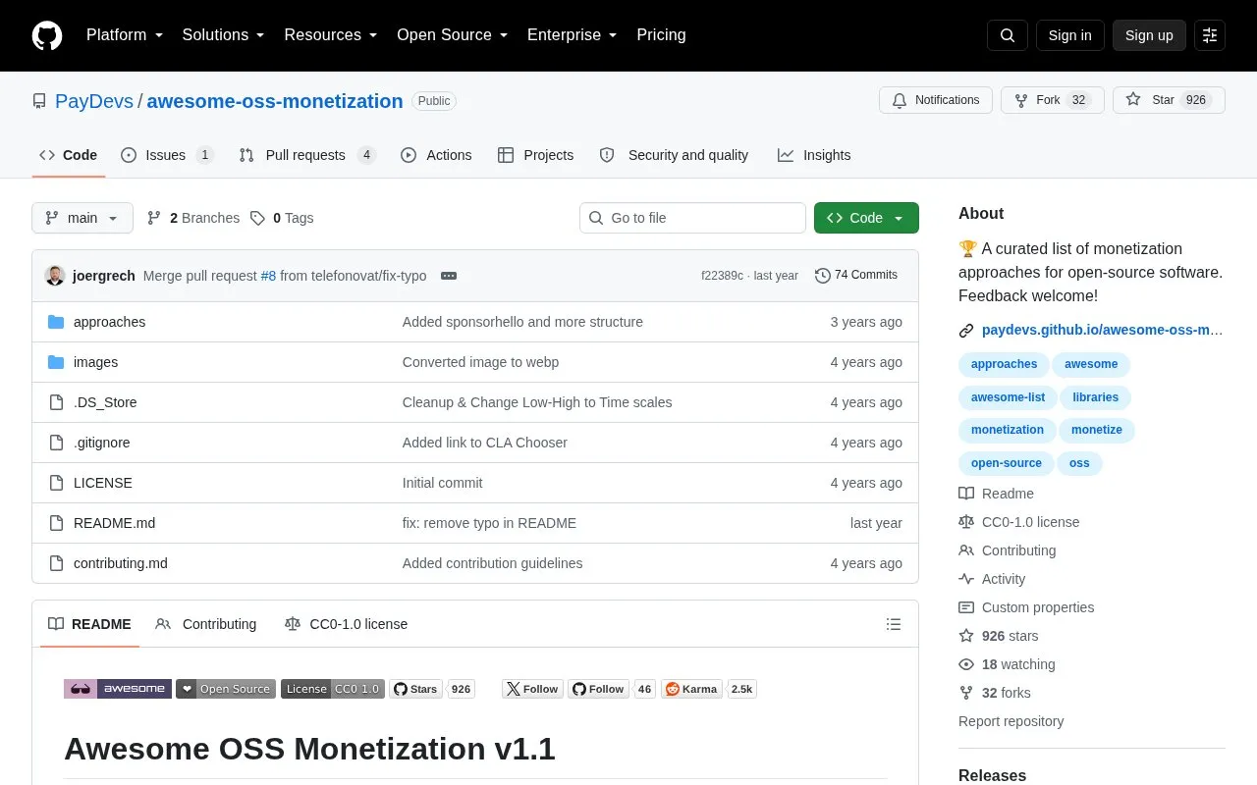Click Report repository link
Image resolution: width=1257 pixels, height=785 pixels.
pyautogui.click(x=1011, y=721)
